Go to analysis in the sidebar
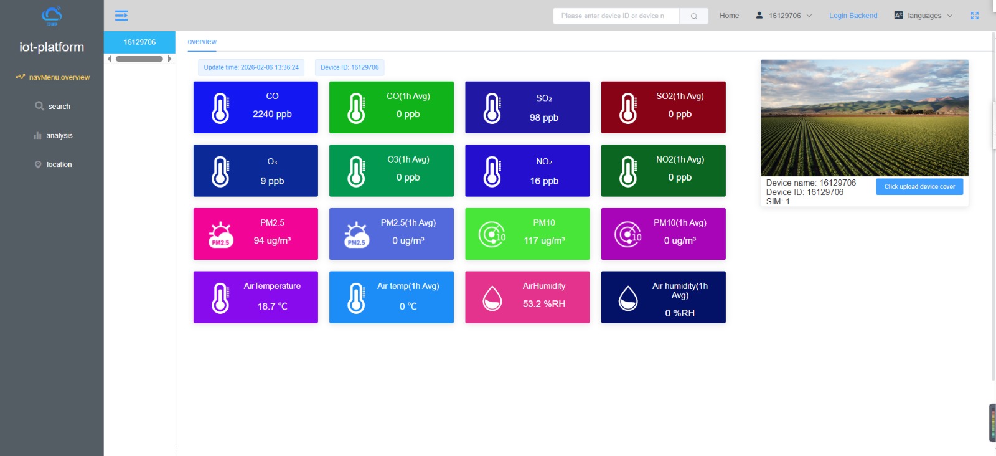 52,135
